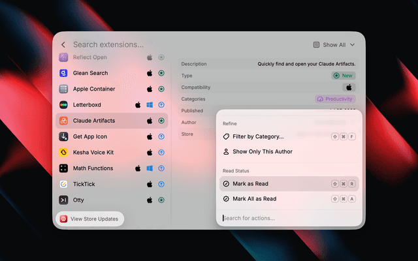Click the New type tag
The width and height of the screenshot is (418, 261).
click(x=344, y=76)
